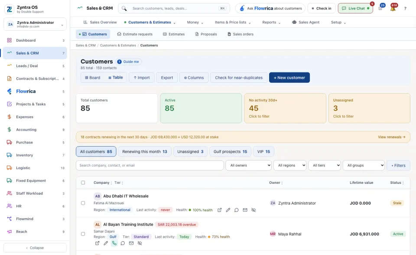
Task: Click the company, contact, or email search field
Action: (x=150, y=165)
